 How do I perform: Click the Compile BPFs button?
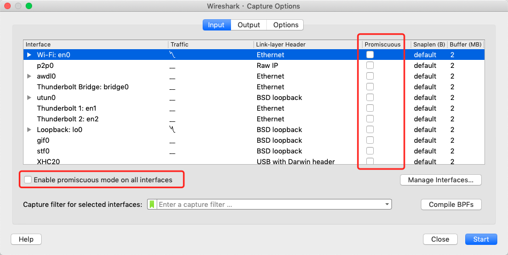(x=451, y=204)
